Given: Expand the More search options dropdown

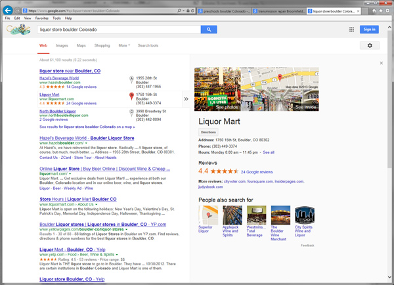Looking at the screenshot, I should 123,45.
